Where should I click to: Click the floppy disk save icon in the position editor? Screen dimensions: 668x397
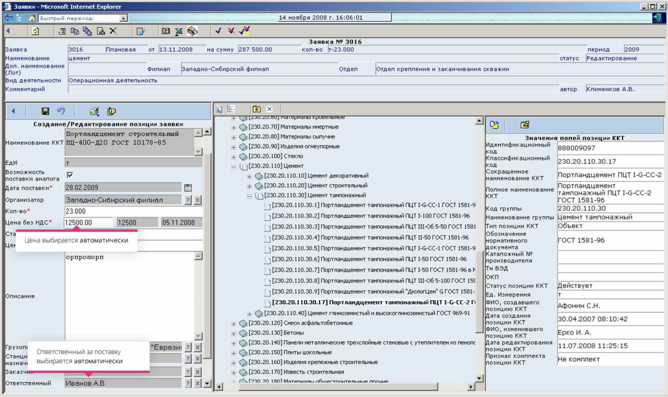(x=45, y=111)
